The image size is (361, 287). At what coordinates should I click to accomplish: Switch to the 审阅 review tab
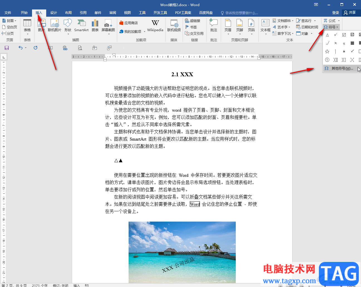click(113, 13)
